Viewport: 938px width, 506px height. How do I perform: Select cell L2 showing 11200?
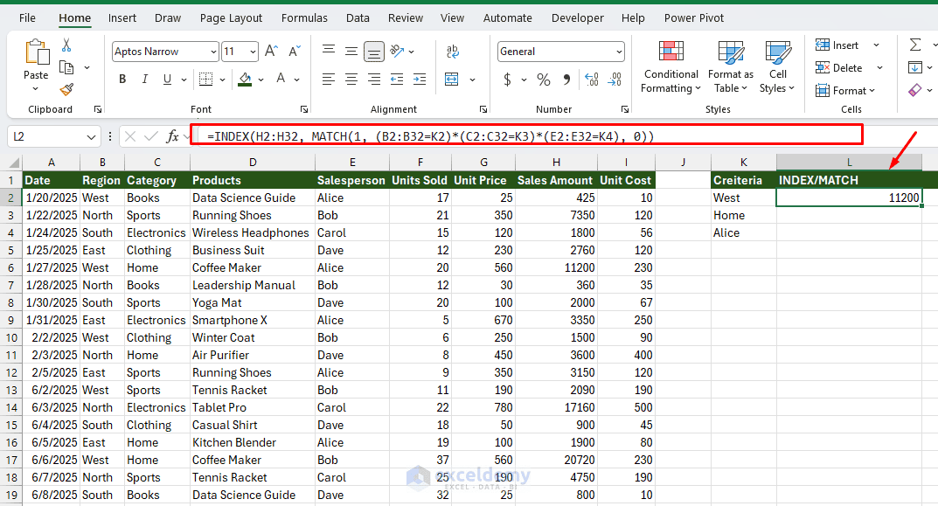(849, 198)
